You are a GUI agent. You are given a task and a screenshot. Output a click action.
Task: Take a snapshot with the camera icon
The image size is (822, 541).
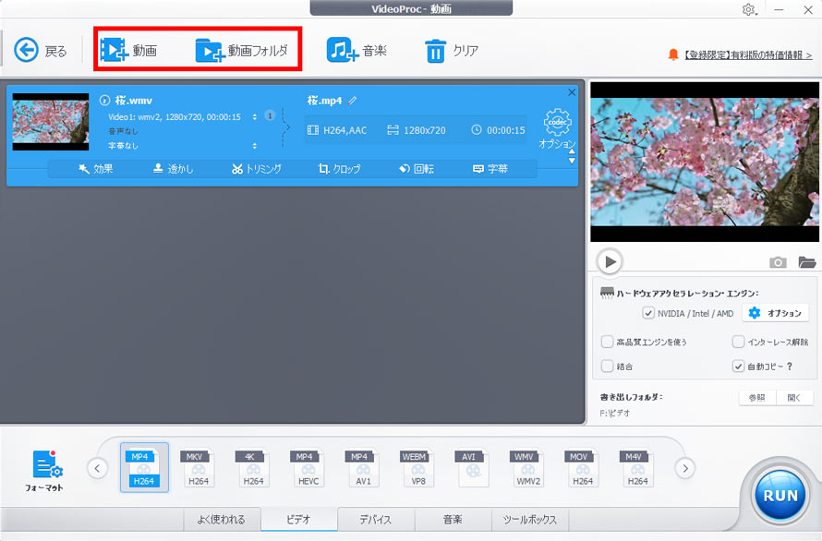click(778, 262)
